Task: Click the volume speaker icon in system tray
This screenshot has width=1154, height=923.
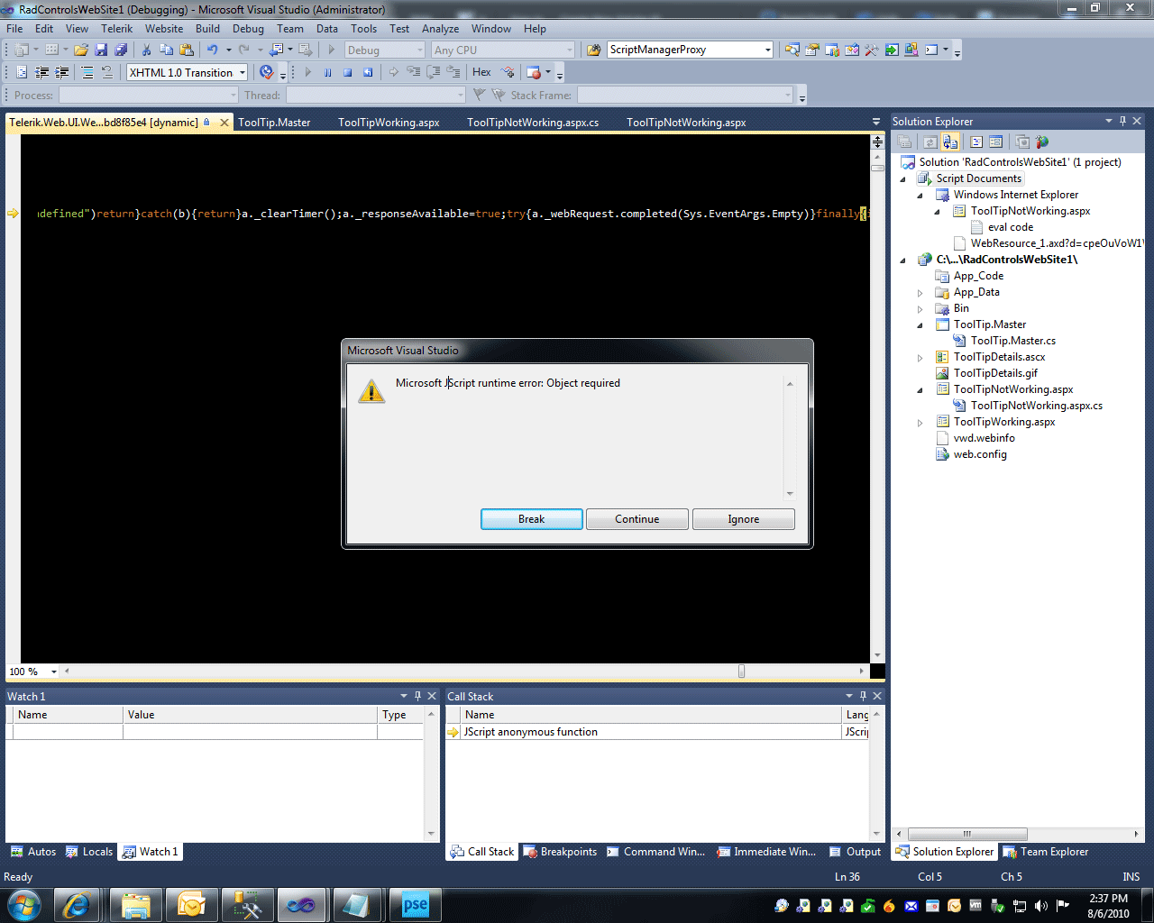Action: [x=1041, y=906]
